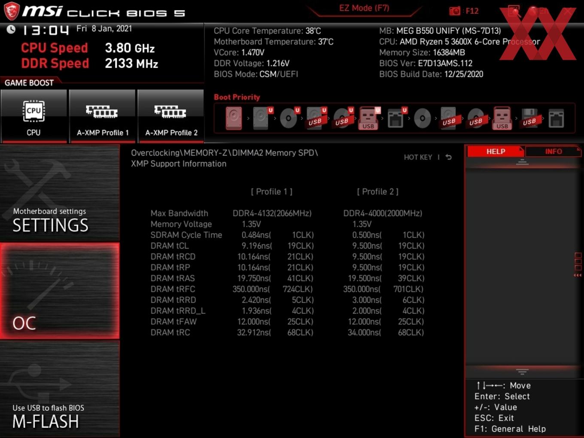
Task: Enable A-XMP Profile 2
Action: pos(171,116)
